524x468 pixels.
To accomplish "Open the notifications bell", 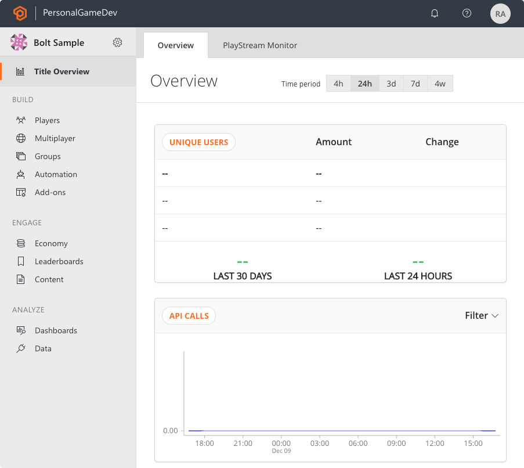I will 435,13.
